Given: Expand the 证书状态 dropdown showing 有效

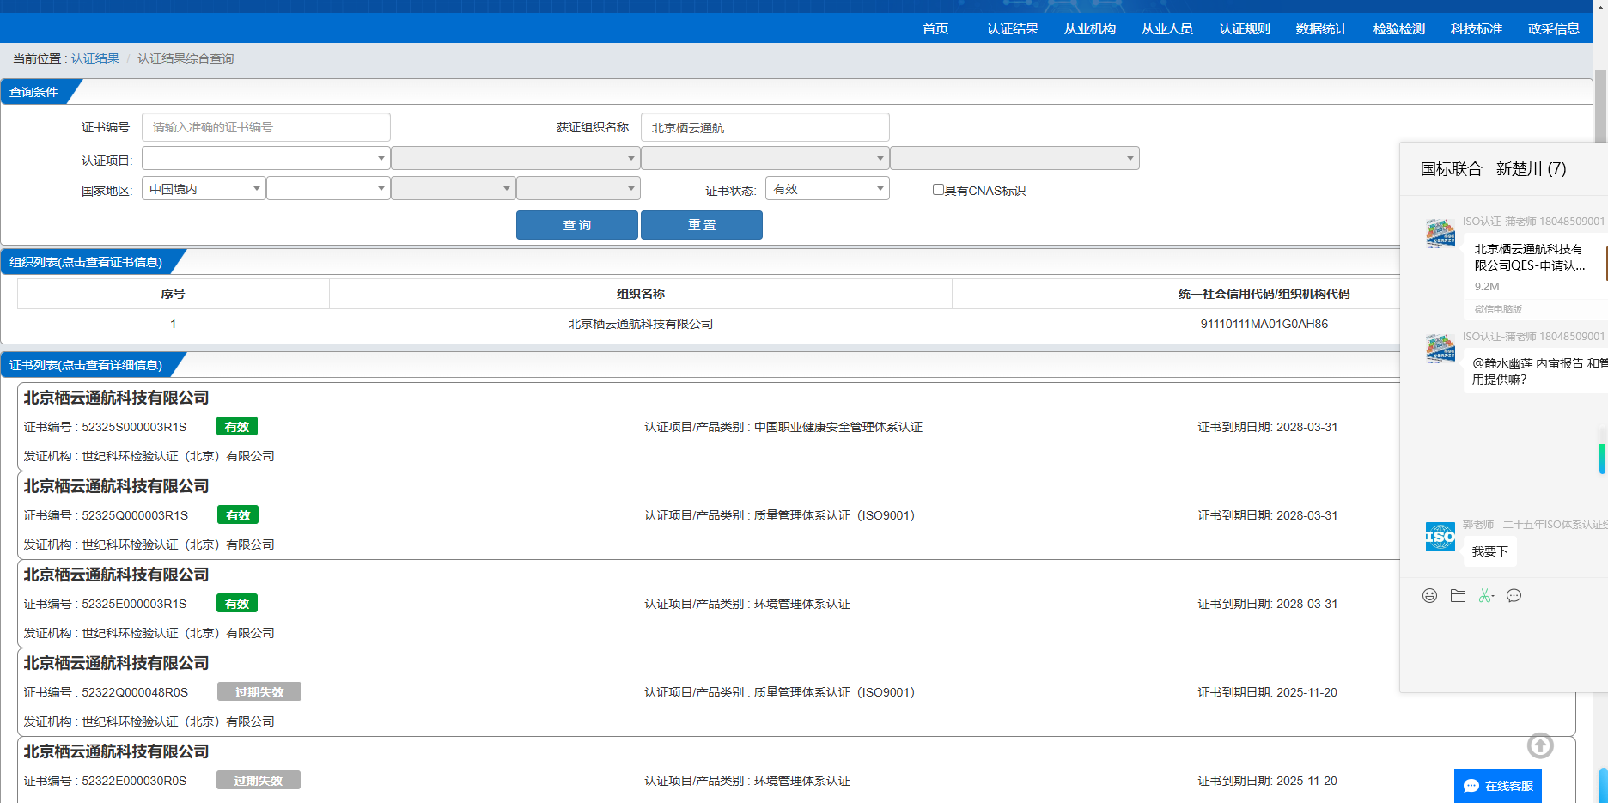Looking at the screenshot, I should pos(826,189).
